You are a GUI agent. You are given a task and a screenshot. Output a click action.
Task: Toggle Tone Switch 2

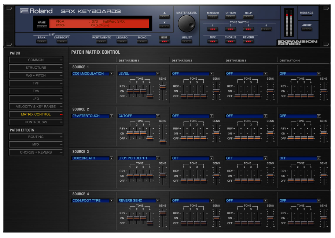[x=231, y=29]
